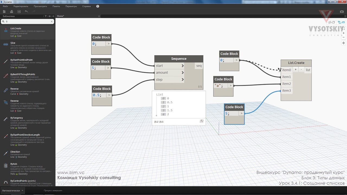Image resolution: width=347 pixels, height=195 pixels.
Task: Collapse the library panel
Action: tap(53, 16)
